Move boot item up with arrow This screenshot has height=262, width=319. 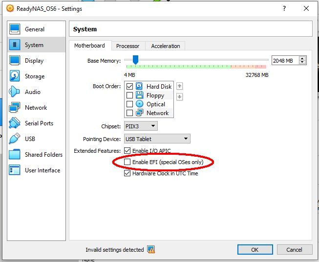pos(179,86)
